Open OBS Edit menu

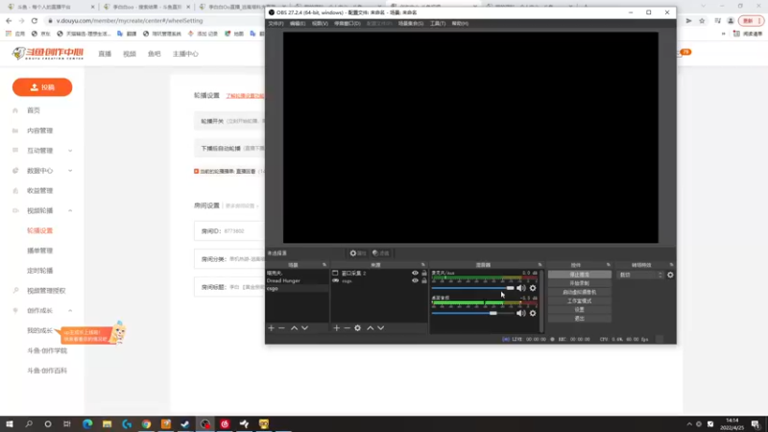coord(298,23)
